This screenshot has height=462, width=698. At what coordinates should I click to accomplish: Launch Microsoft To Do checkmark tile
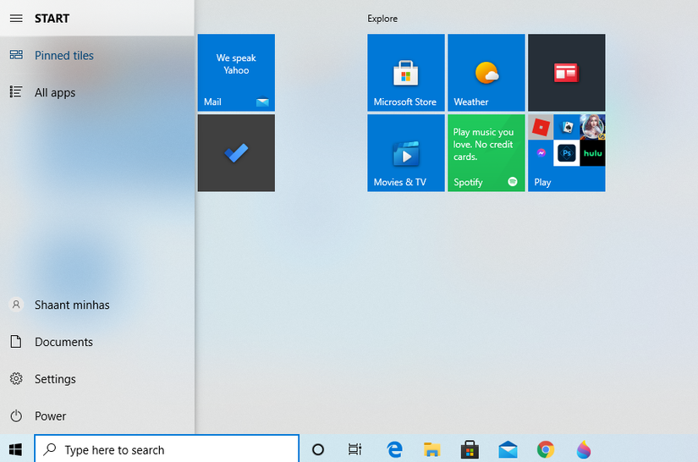point(236,153)
